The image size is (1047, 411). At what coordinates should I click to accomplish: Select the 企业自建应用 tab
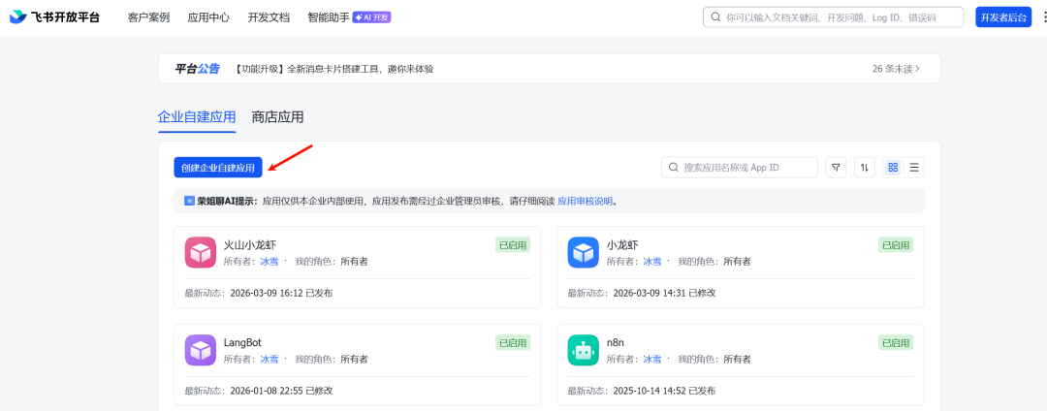click(x=196, y=117)
